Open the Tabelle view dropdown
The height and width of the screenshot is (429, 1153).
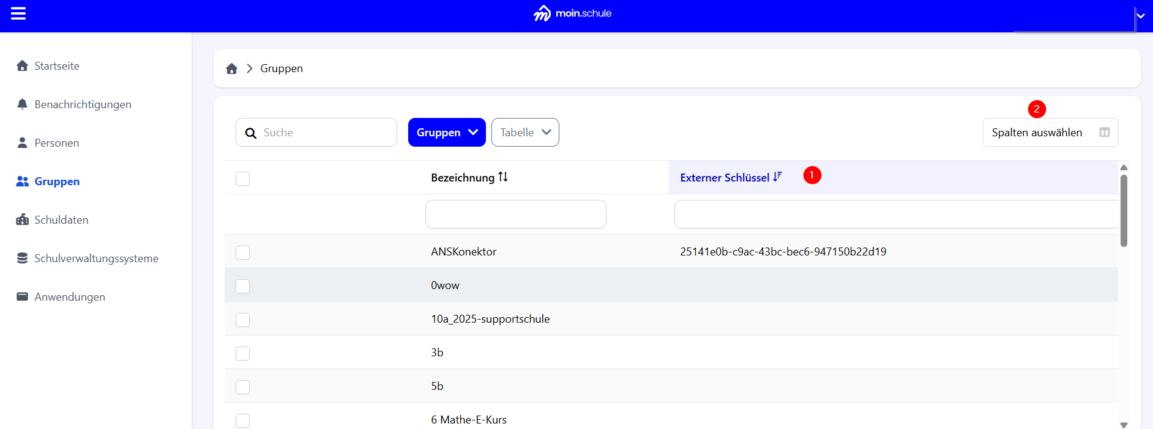[525, 133]
